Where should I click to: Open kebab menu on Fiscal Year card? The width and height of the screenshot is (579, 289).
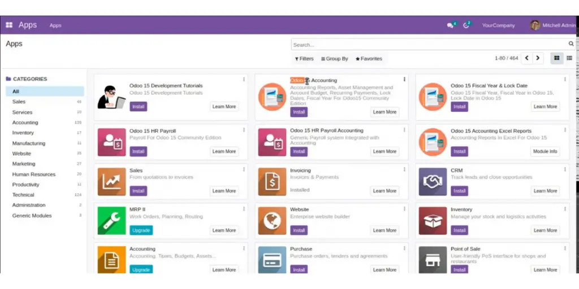[x=565, y=79]
